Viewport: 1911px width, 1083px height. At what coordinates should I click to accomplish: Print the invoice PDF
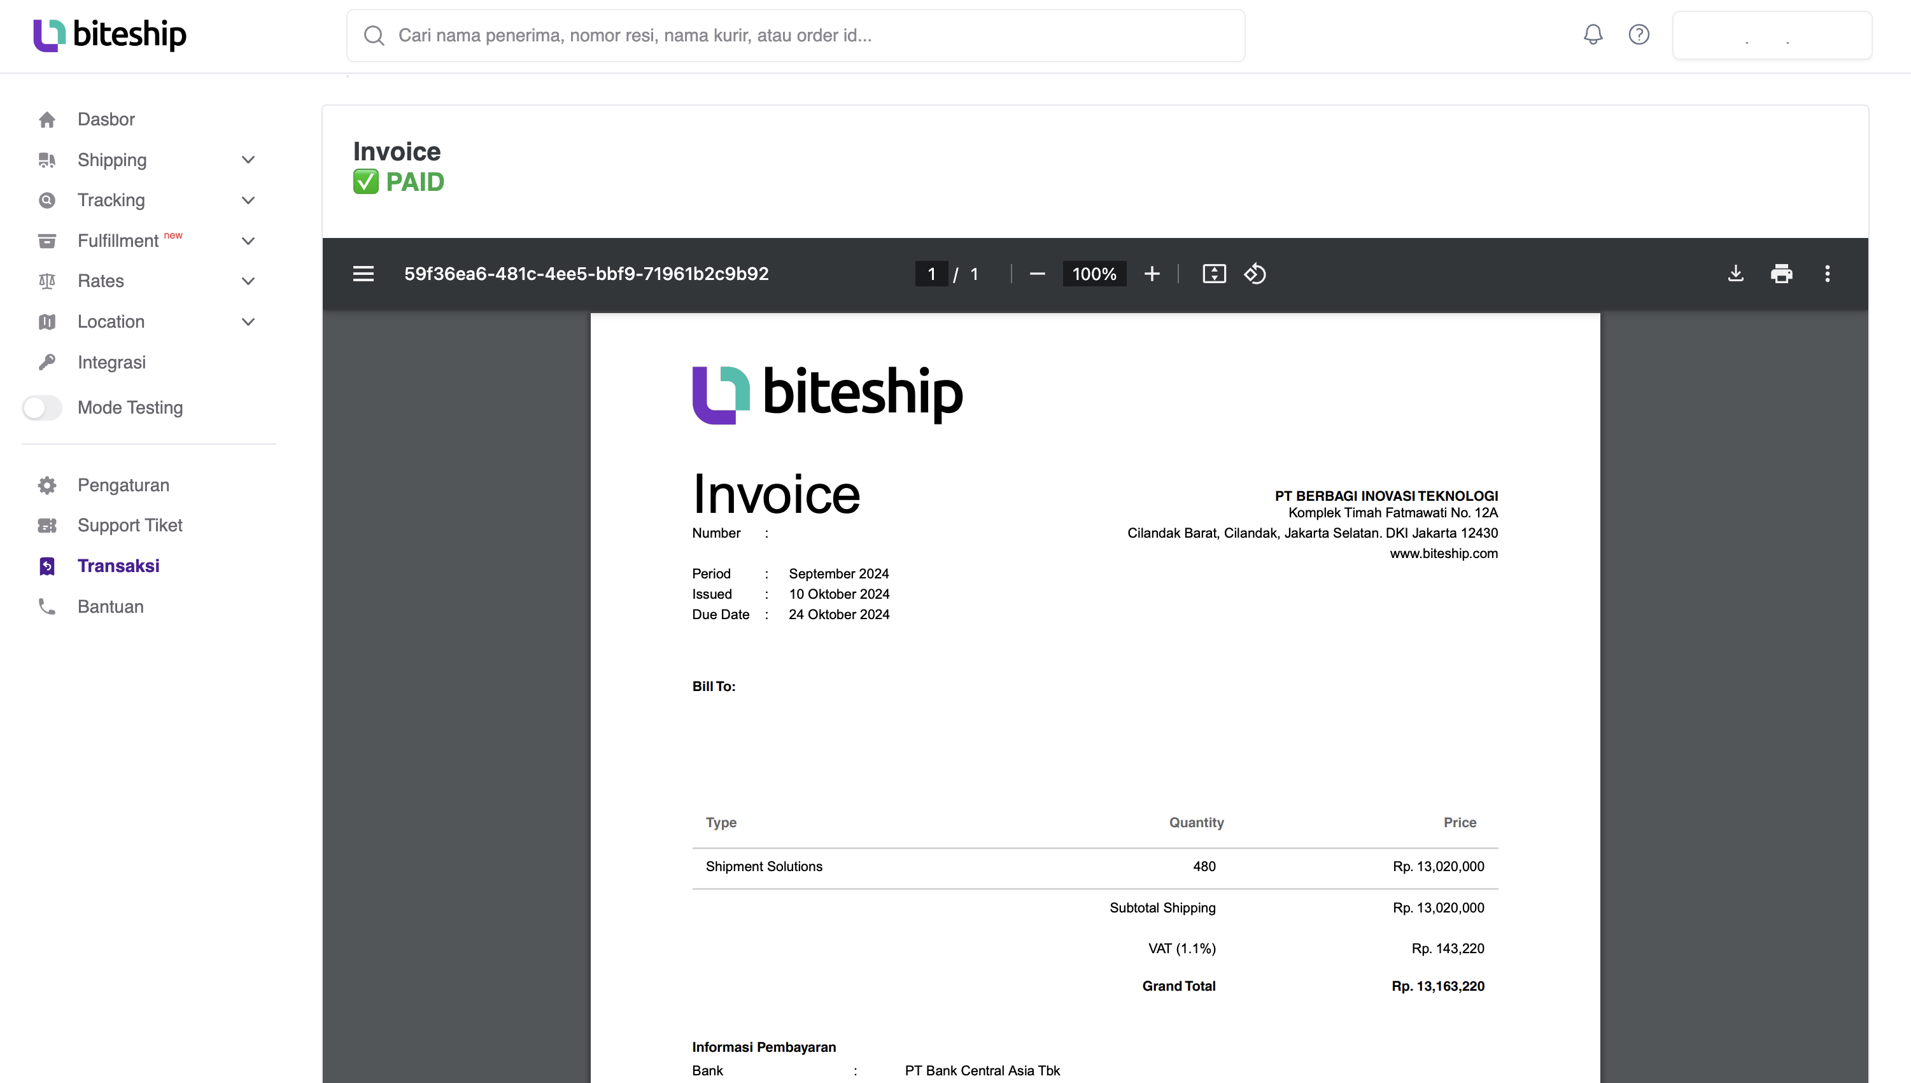pos(1782,274)
